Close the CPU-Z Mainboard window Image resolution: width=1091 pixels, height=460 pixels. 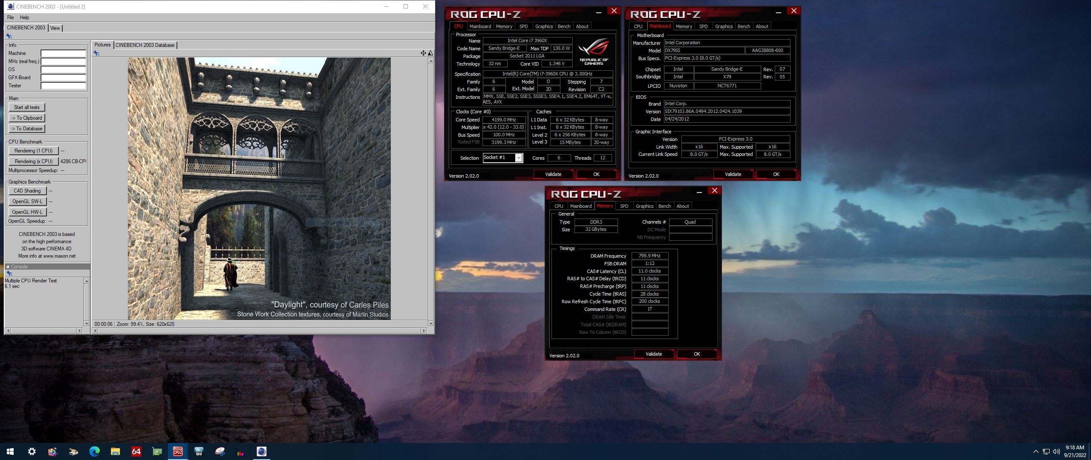pyautogui.click(x=794, y=11)
